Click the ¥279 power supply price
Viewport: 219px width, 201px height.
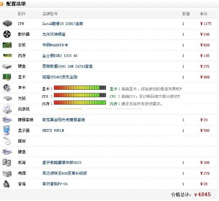(205, 173)
